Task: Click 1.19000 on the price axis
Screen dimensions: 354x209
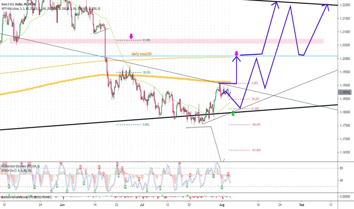Action: 345,85
